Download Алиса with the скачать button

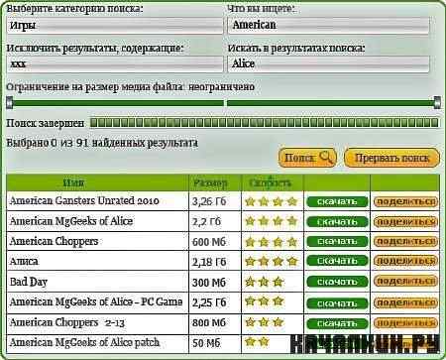[337, 261]
